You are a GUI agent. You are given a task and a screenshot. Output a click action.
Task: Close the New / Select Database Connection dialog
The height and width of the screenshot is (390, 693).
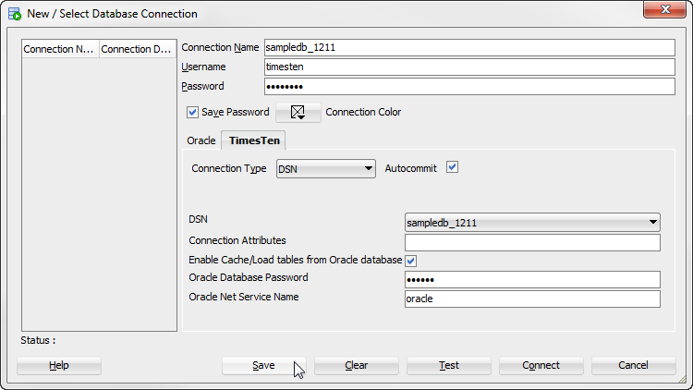coord(664,9)
